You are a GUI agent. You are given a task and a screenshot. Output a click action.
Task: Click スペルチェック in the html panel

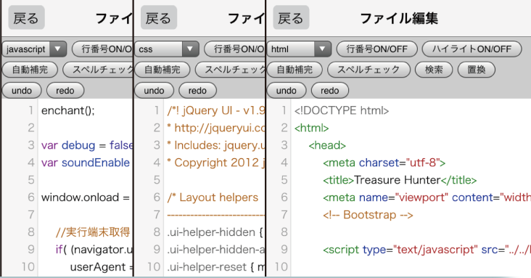coord(369,70)
